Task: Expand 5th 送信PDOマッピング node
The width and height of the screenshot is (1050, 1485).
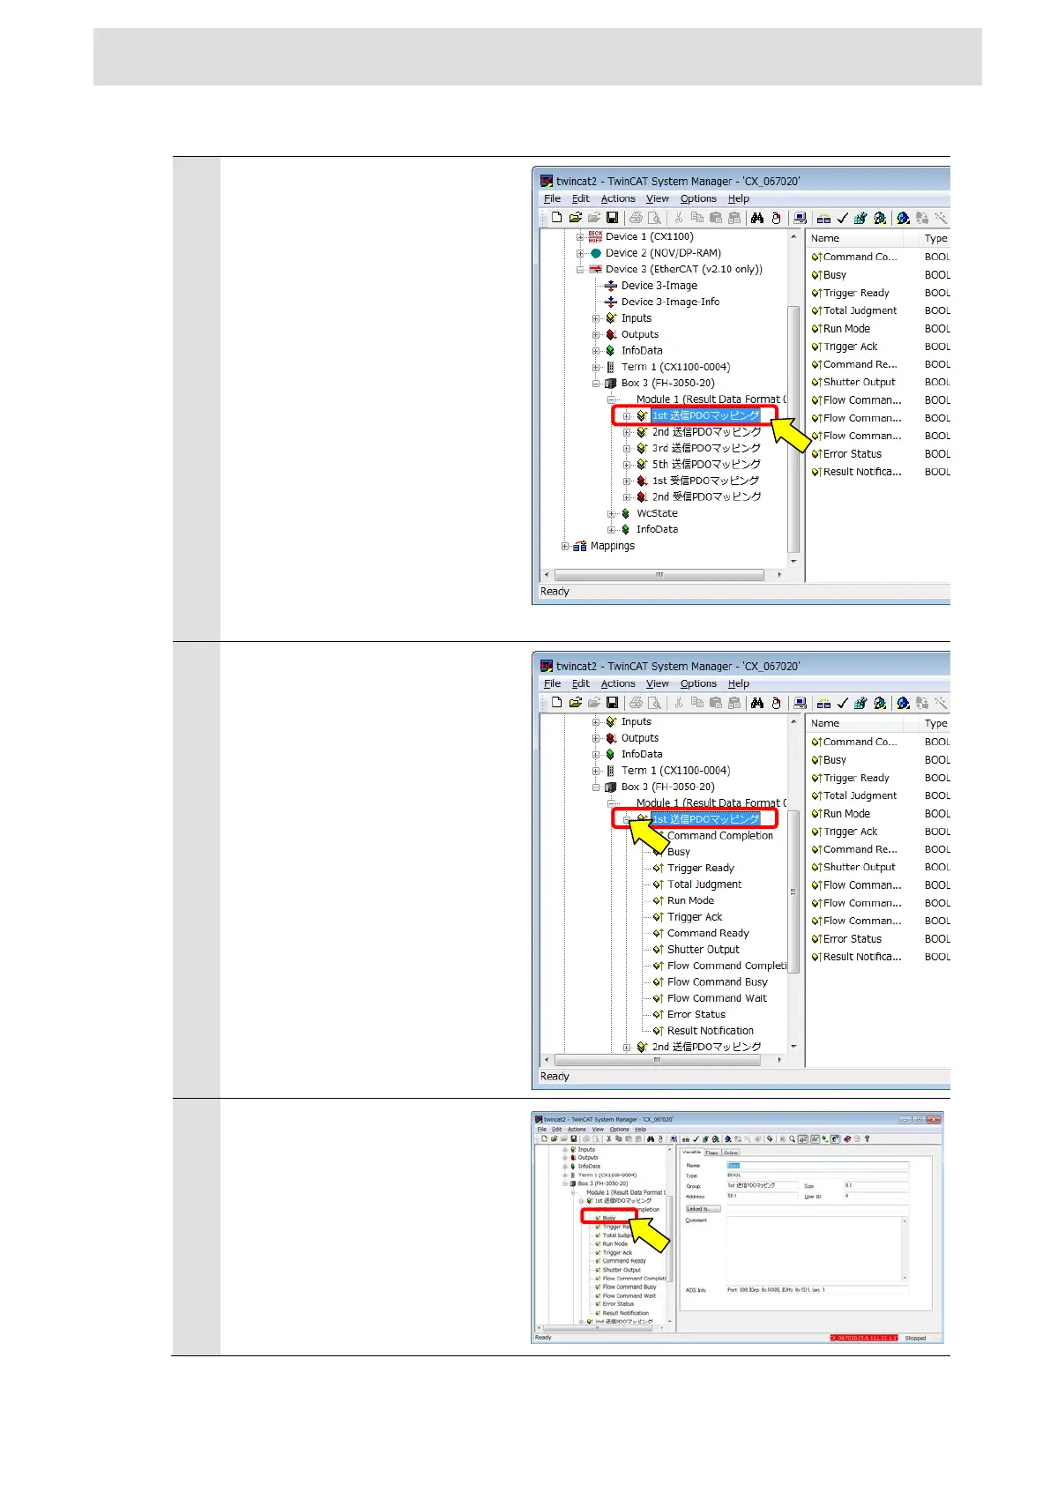Action: point(627,465)
